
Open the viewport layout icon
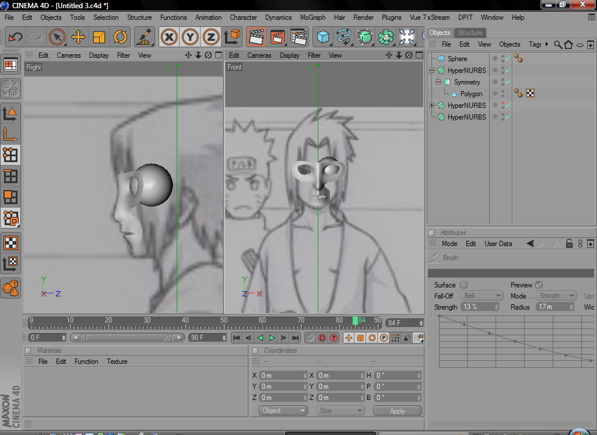pos(10,65)
